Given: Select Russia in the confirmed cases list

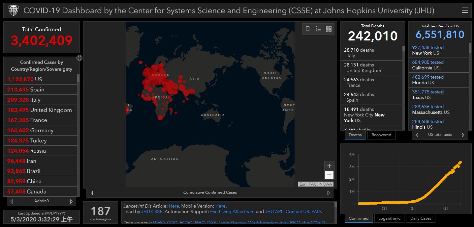Looking at the screenshot, I should [41, 151].
